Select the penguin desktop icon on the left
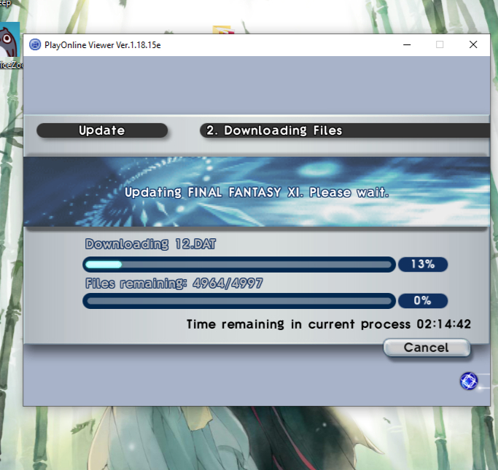The width and height of the screenshot is (498, 470). coord(9,44)
